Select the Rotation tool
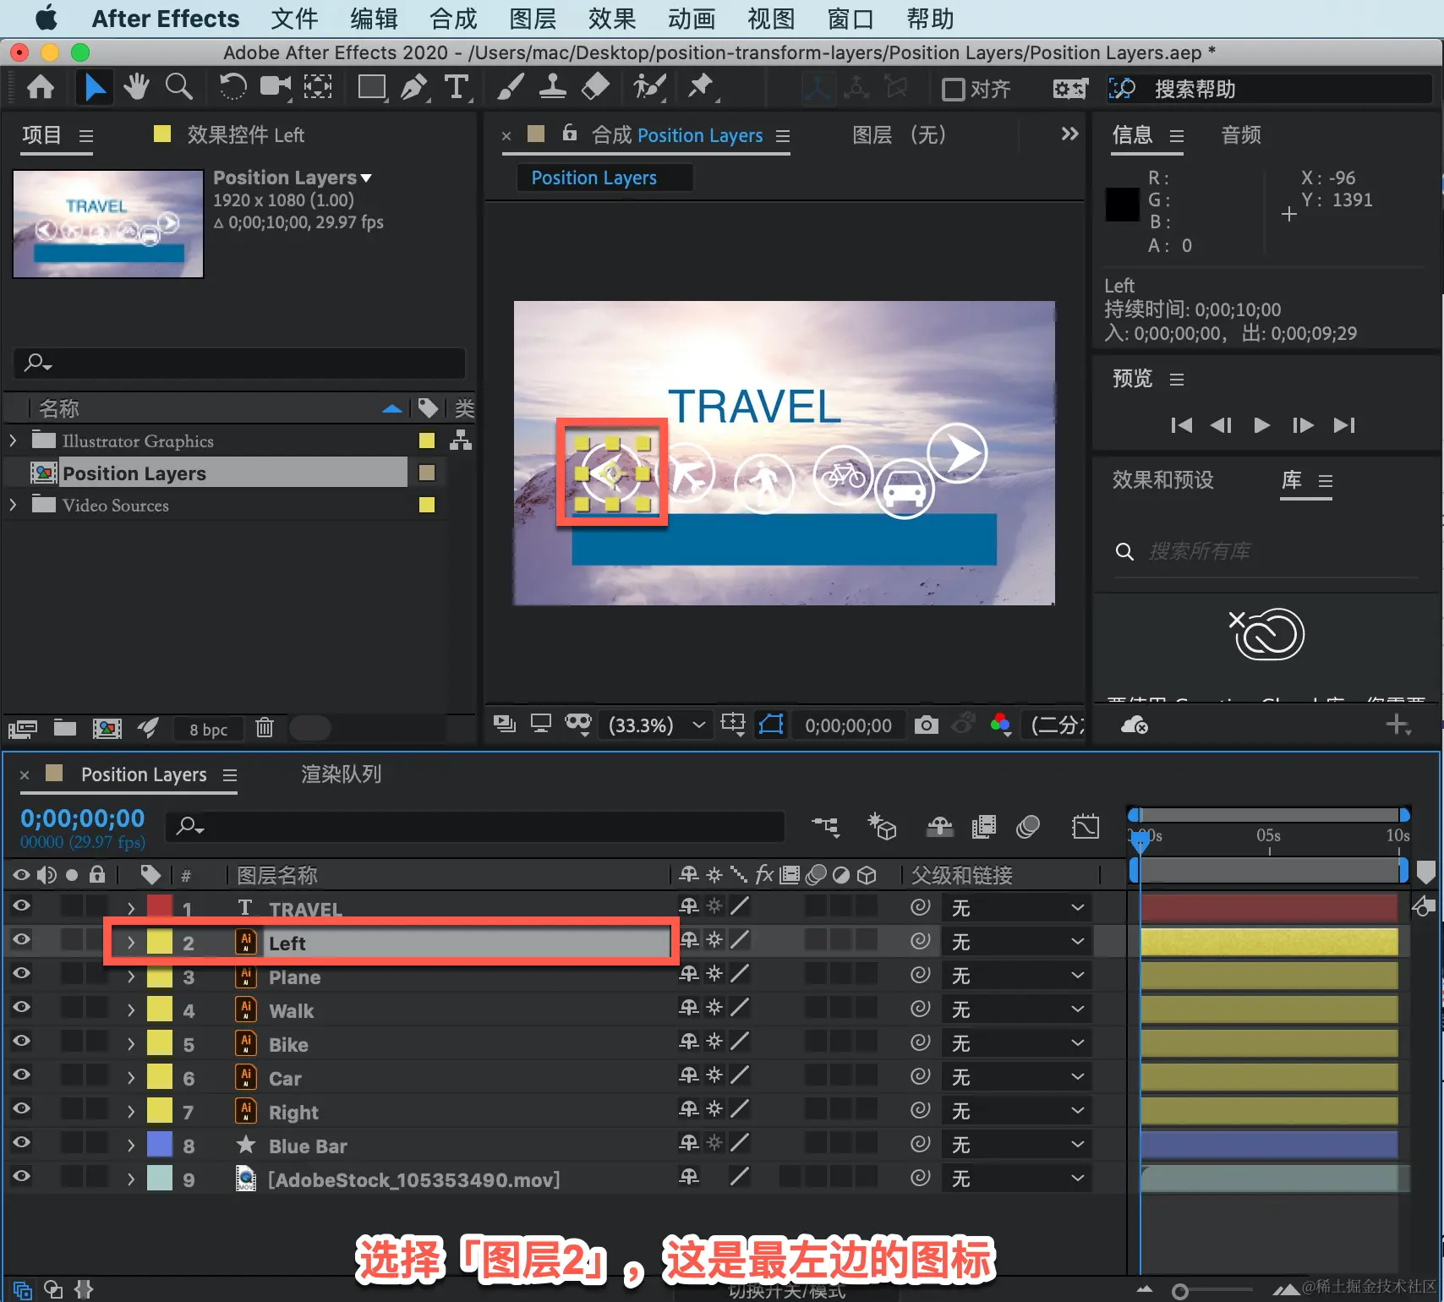Image resolution: width=1444 pixels, height=1302 pixels. (232, 87)
